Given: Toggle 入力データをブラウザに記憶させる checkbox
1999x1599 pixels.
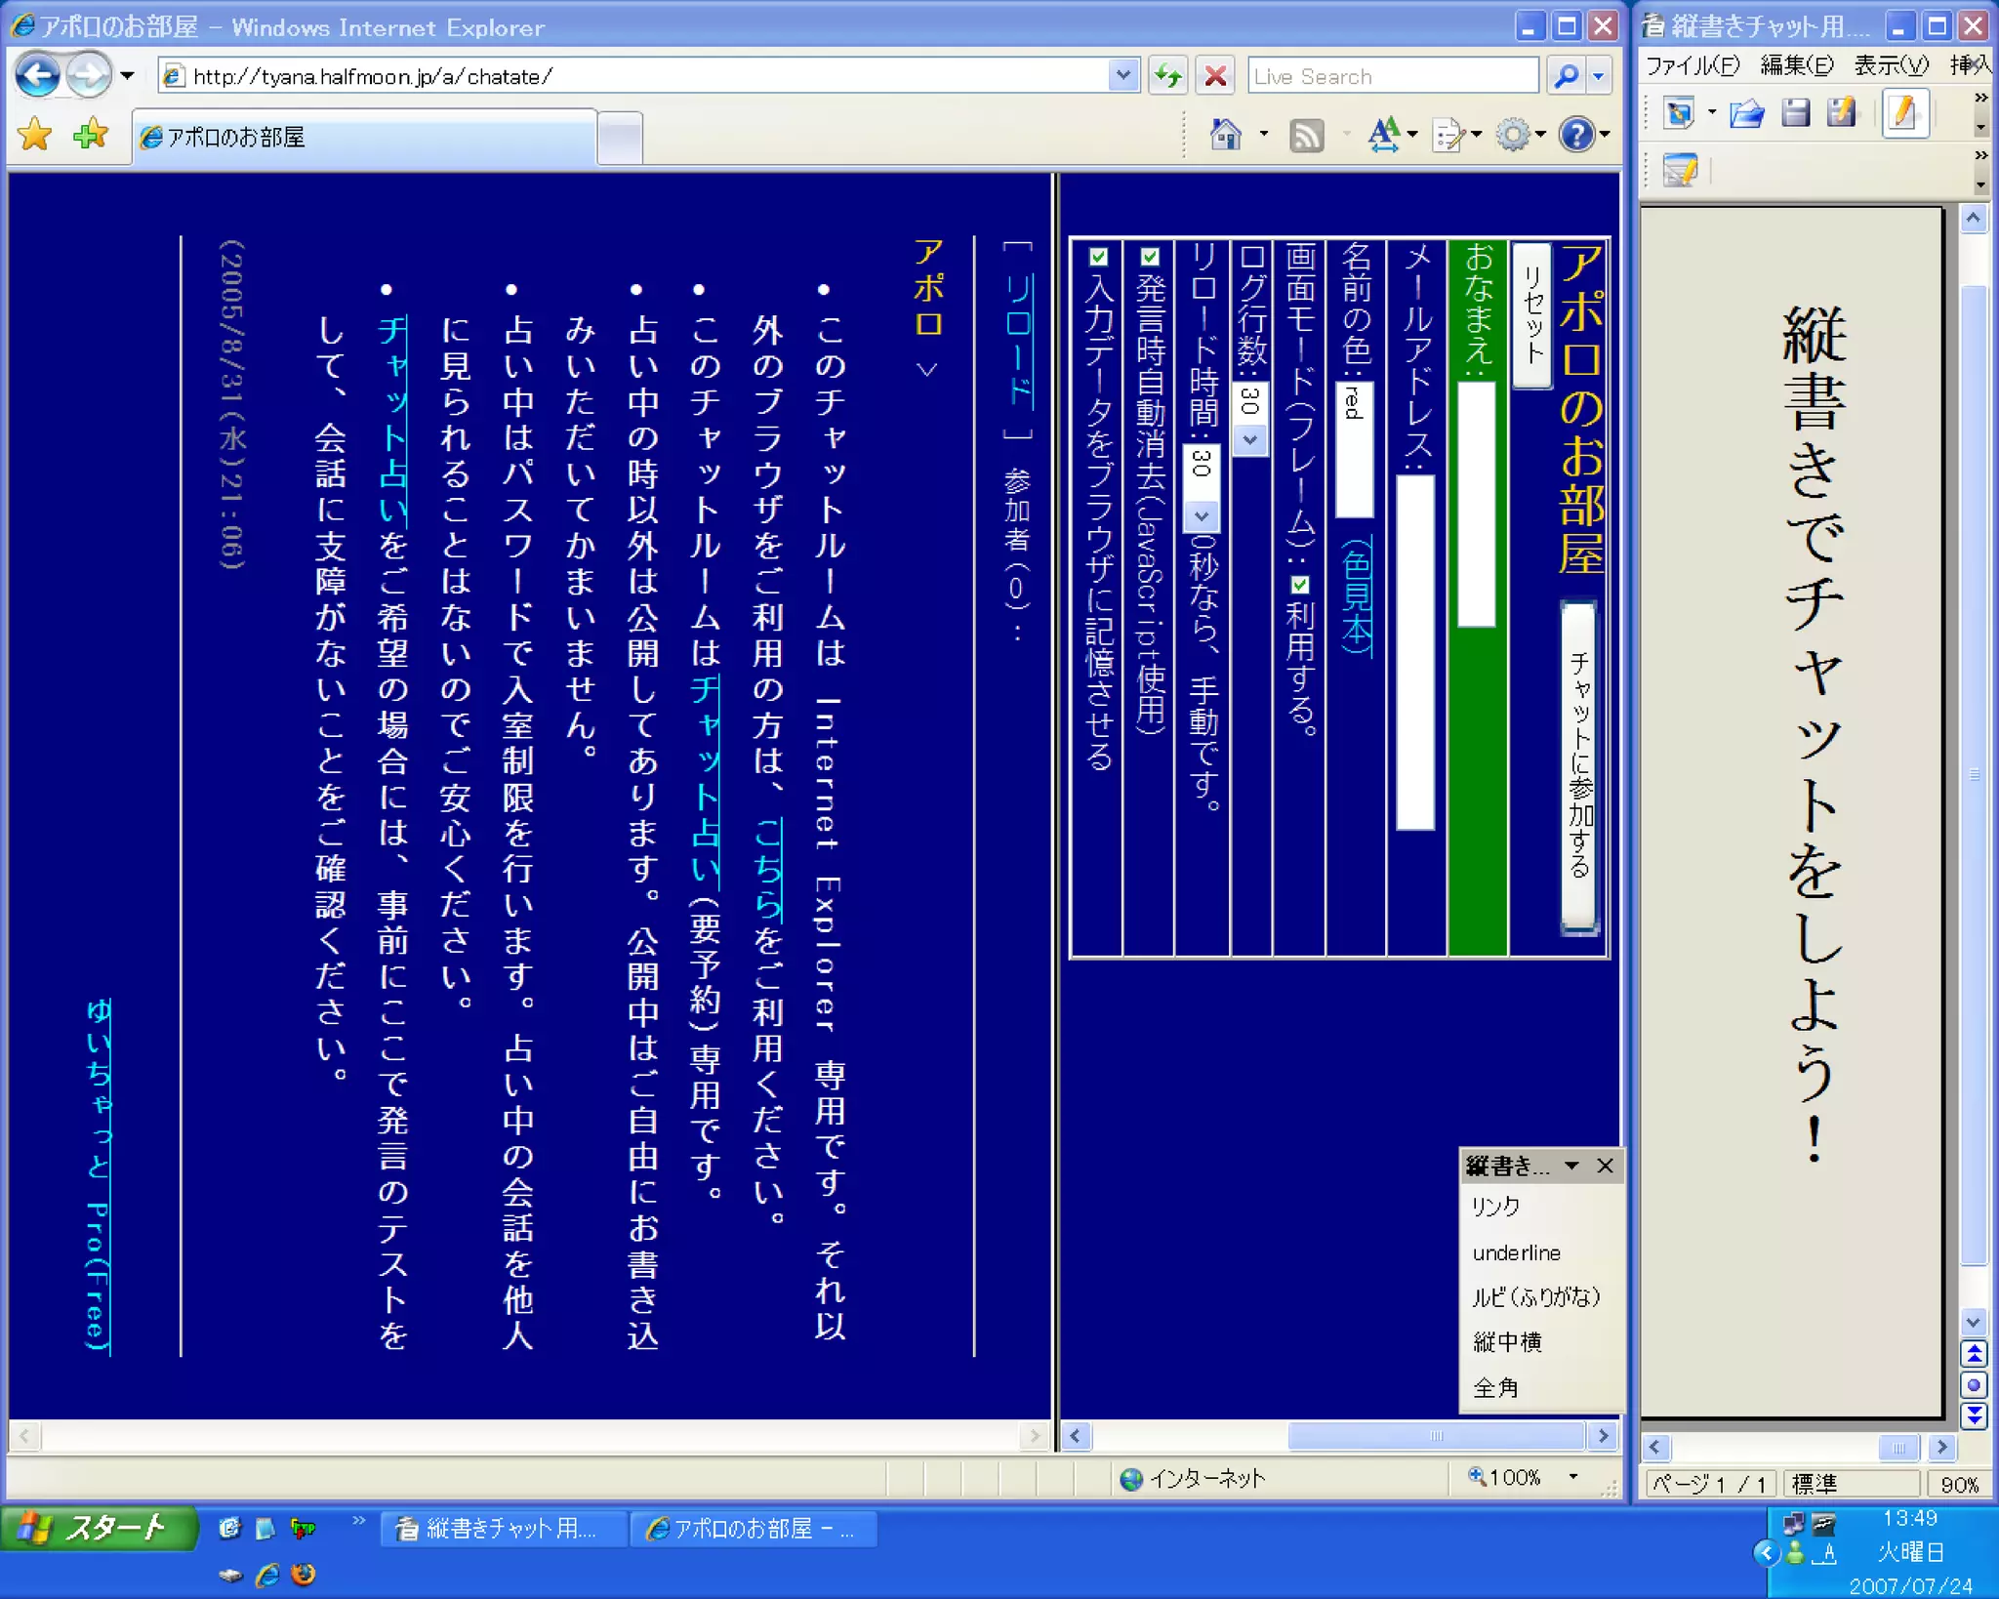Looking at the screenshot, I should point(1098,257).
